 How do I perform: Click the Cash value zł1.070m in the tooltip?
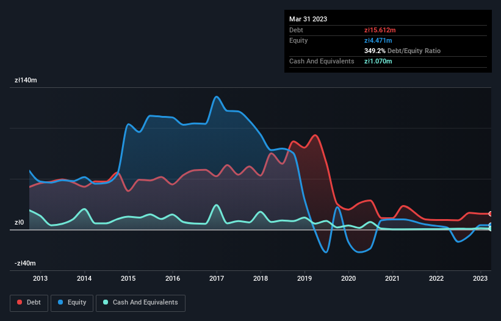coord(378,61)
